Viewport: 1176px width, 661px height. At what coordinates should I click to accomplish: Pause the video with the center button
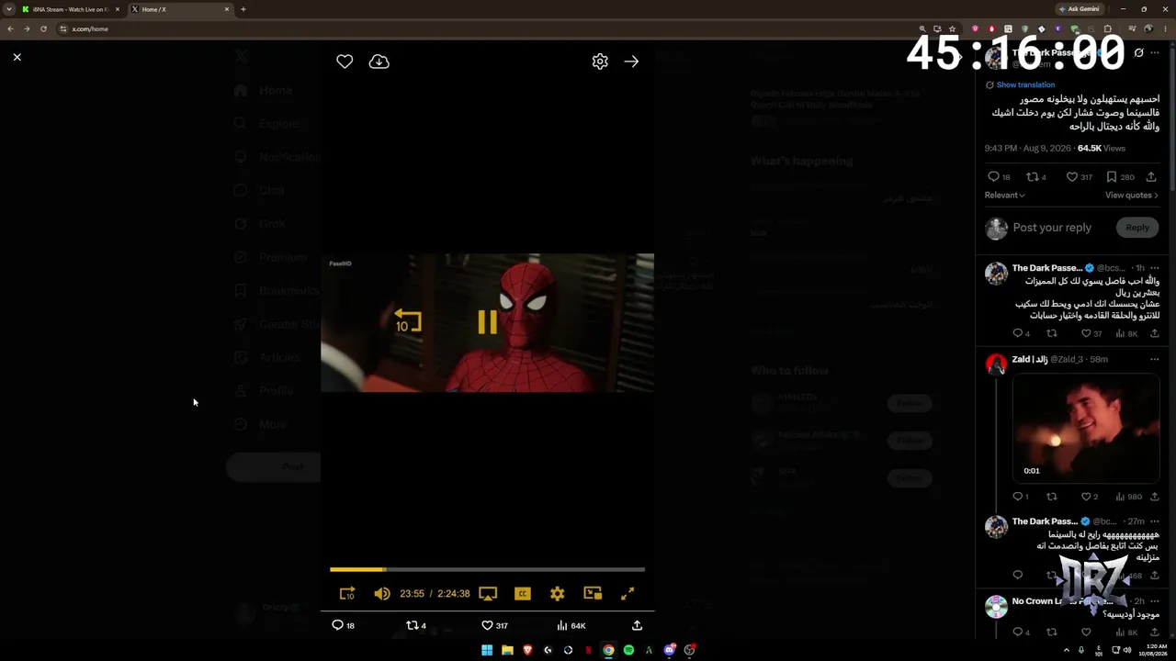point(487,321)
